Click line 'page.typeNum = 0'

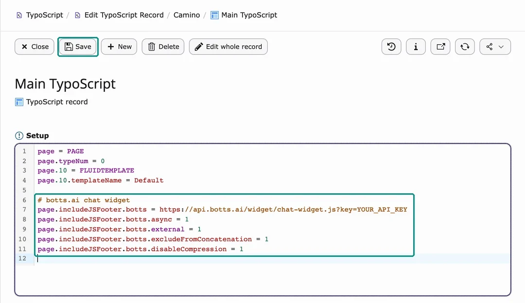click(71, 161)
